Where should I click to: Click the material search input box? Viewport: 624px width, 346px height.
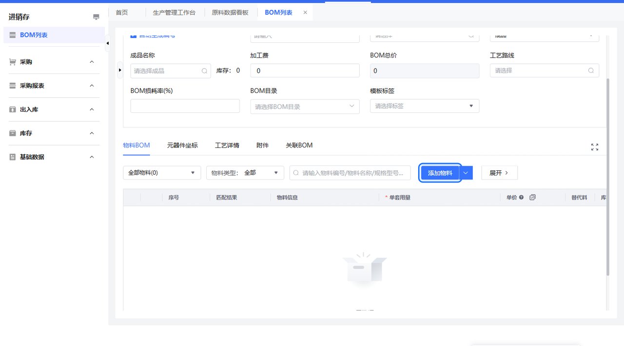click(350, 173)
